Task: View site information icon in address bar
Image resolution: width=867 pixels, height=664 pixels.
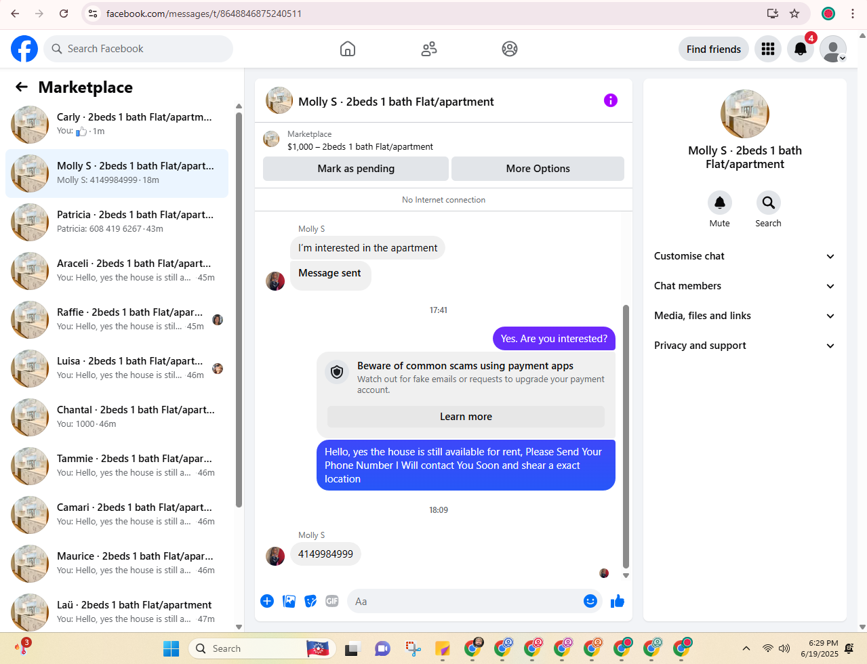Action: 93,14
